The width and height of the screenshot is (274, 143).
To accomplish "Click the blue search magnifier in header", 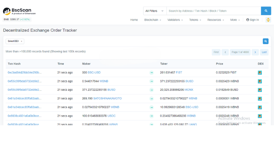I will coord(266,11).
